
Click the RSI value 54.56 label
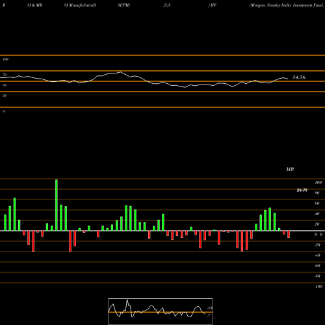[x=299, y=77]
